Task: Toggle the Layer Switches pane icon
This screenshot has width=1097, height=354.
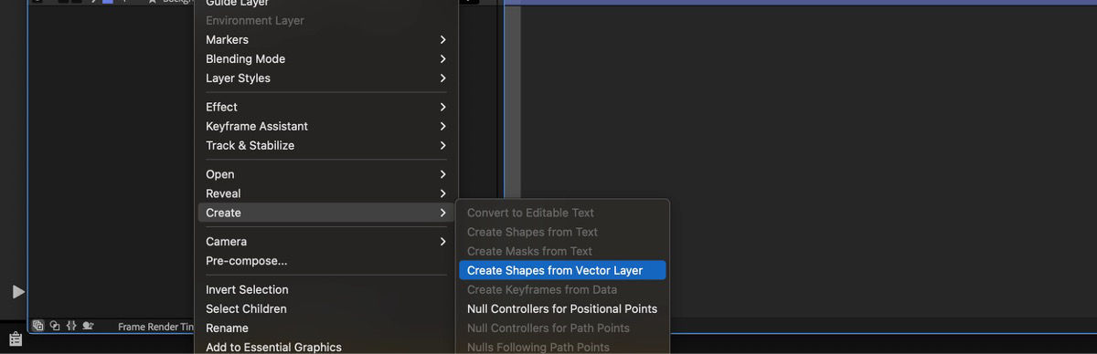Action: 38,326
